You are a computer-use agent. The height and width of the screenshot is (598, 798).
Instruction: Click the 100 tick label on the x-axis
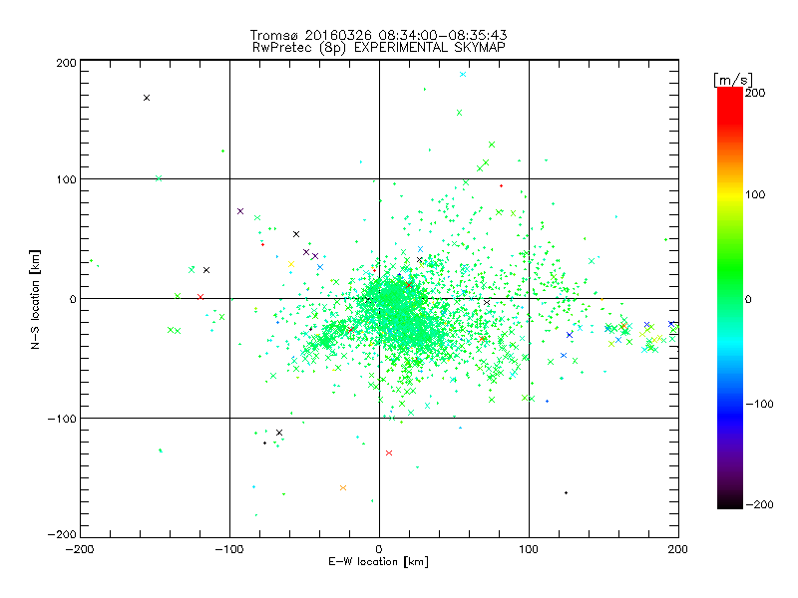pyautogui.click(x=529, y=550)
